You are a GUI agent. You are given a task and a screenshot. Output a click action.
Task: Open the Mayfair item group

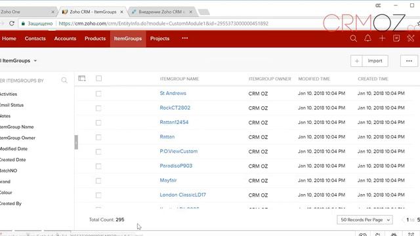coord(168,180)
